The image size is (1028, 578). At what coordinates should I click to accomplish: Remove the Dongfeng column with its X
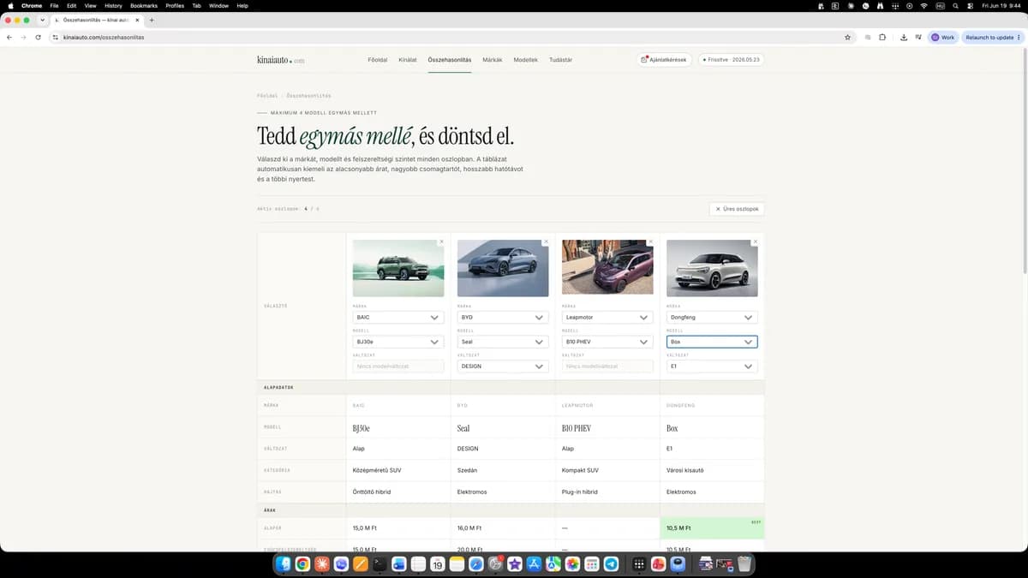coord(755,242)
